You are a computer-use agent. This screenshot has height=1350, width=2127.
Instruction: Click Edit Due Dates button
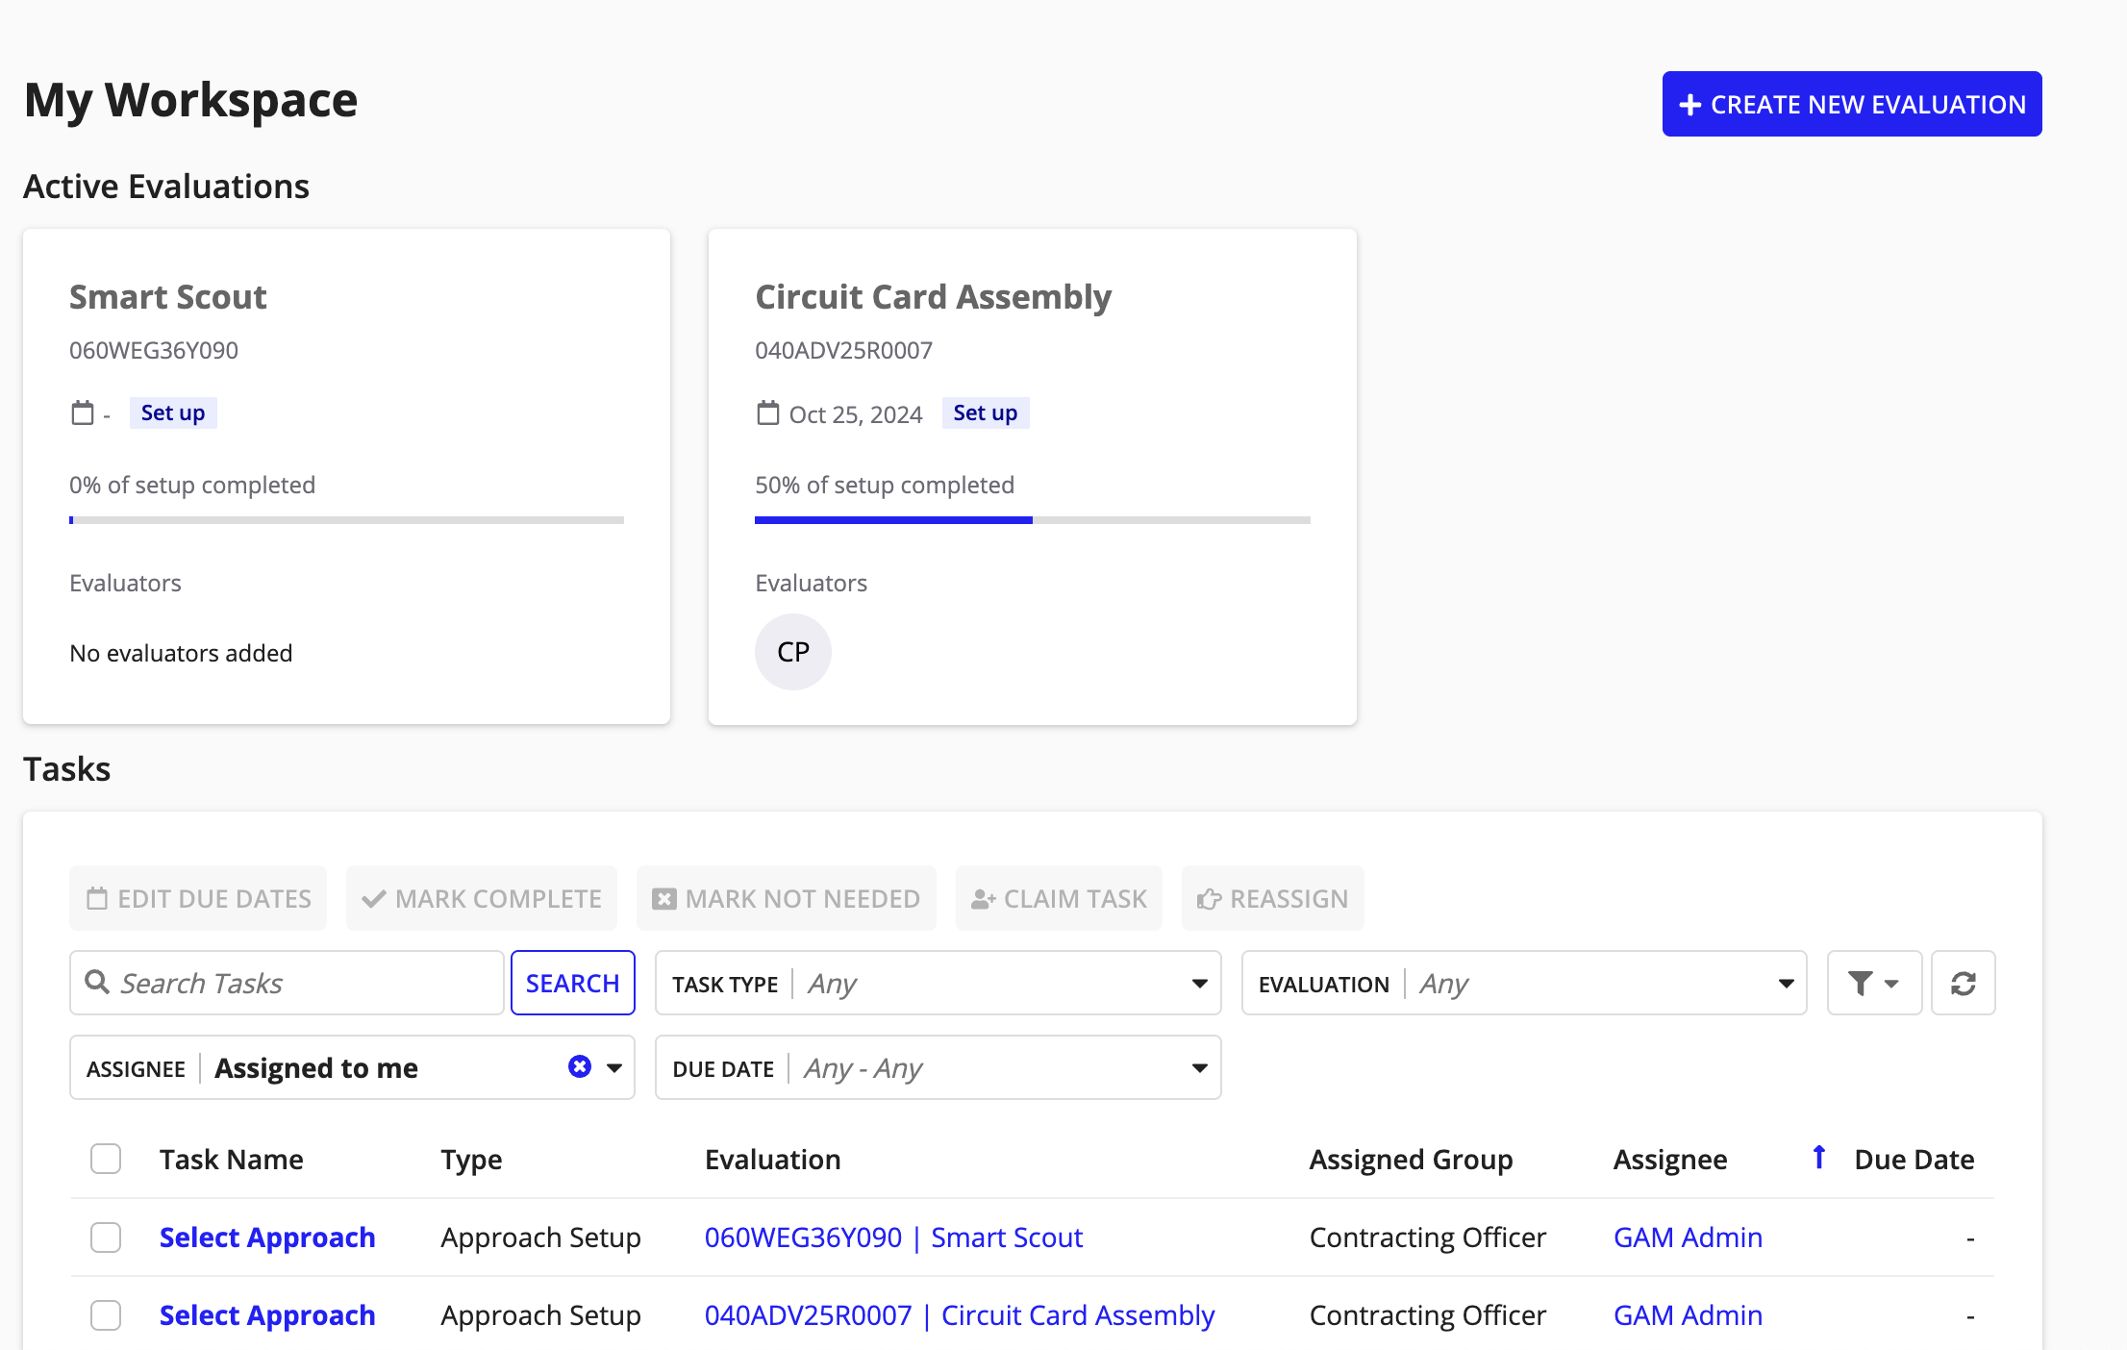[198, 898]
